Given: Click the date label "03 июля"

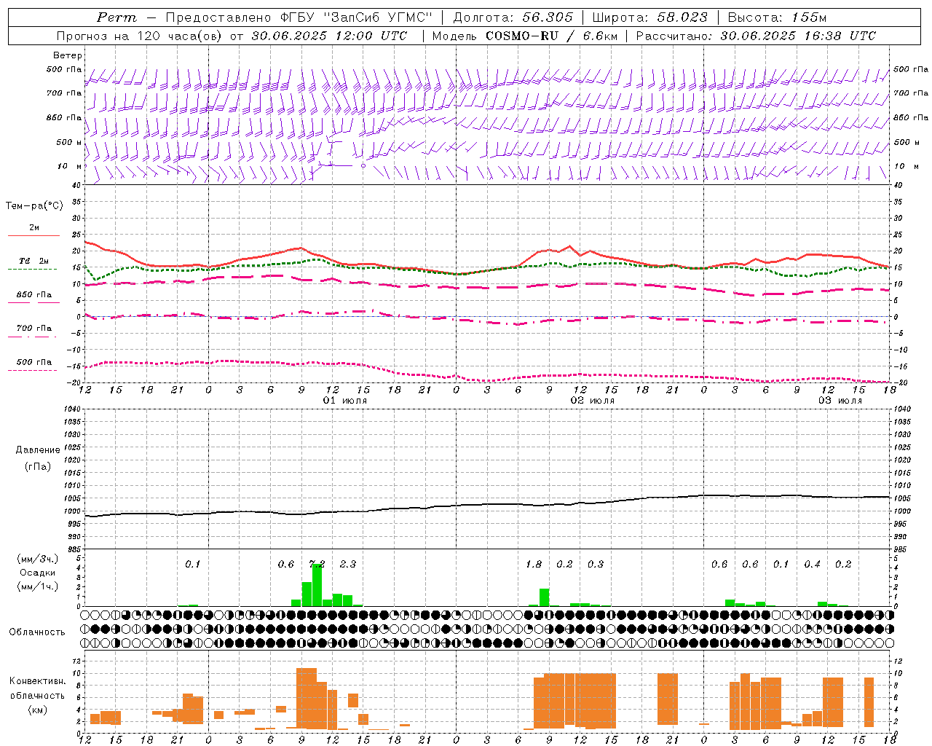Looking at the screenshot, I should click(x=840, y=401).
